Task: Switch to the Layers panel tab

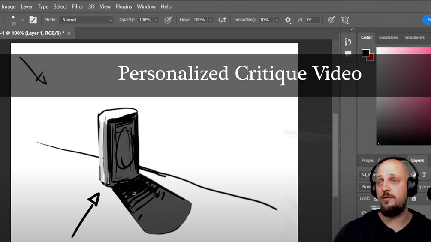Action: 417,161
